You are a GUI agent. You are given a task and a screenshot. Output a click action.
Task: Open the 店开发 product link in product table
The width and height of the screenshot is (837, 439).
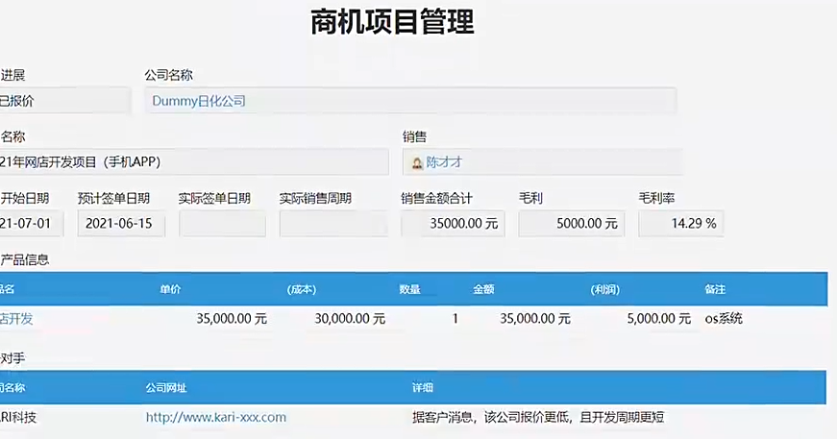17,319
